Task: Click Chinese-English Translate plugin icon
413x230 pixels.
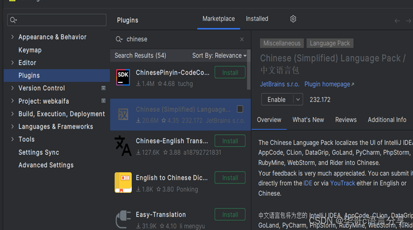Action: [123, 146]
